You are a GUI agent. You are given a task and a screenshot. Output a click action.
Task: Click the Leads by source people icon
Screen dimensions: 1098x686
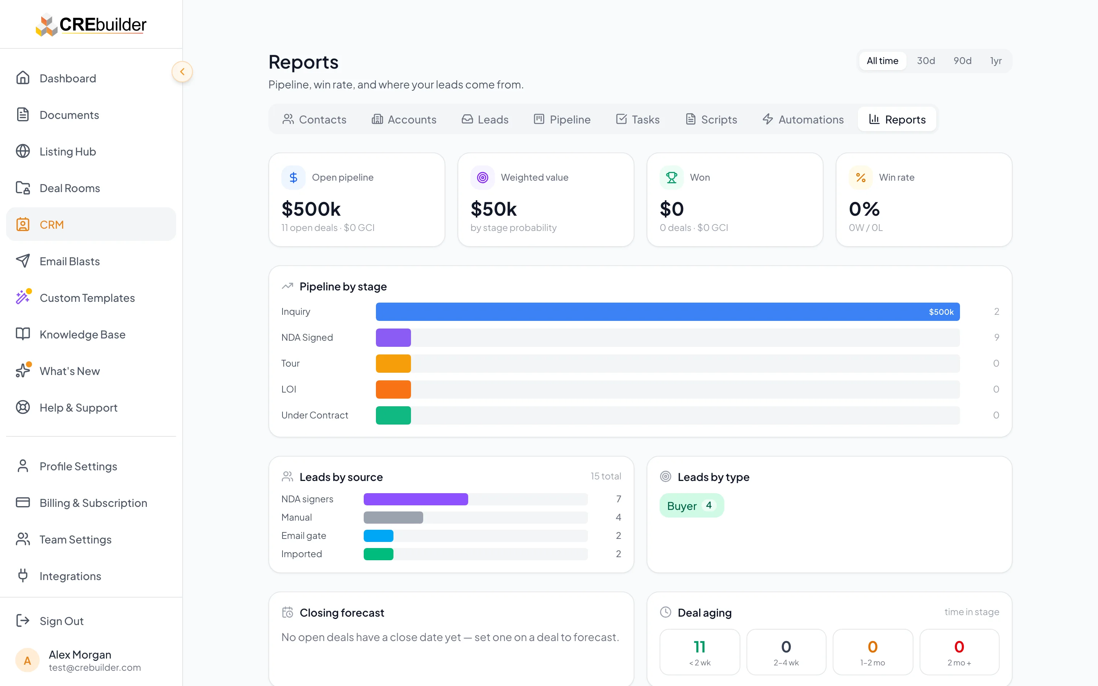pos(287,476)
